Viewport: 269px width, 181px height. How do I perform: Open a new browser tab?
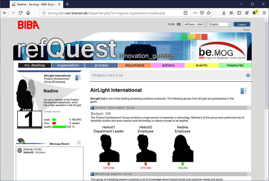[x=67, y=4]
